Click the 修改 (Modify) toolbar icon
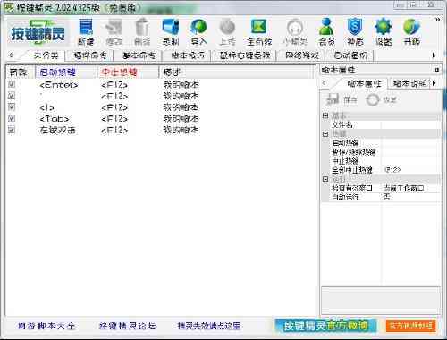This screenshot has width=447, height=340. pyautogui.click(x=114, y=32)
